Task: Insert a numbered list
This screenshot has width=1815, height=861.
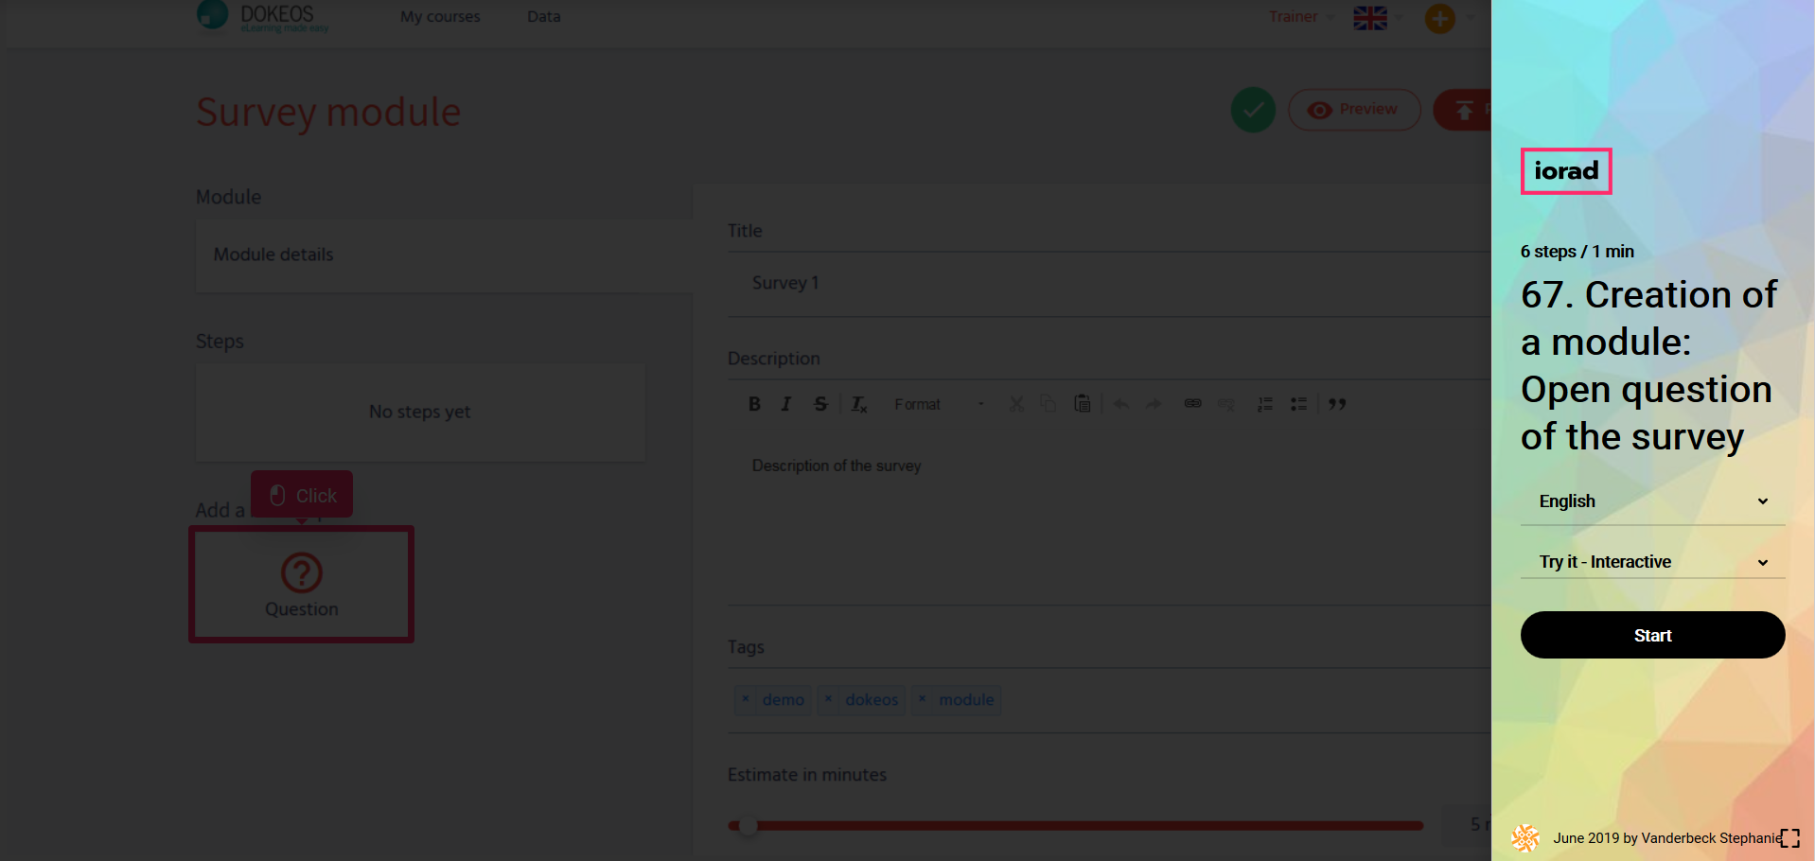Action: coord(1264,404)
